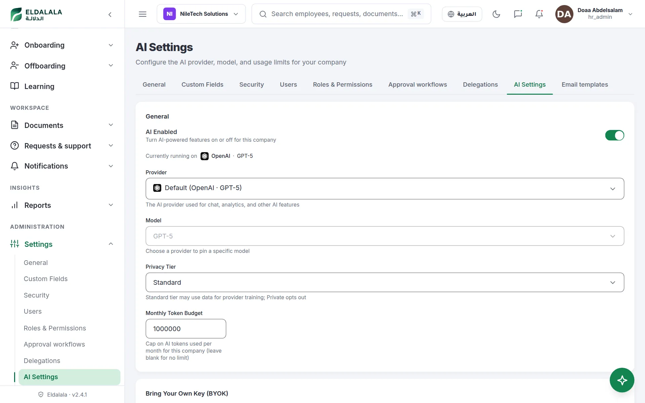
Task: Switch to the Approval workflows tab
Action: coord(418,85)
